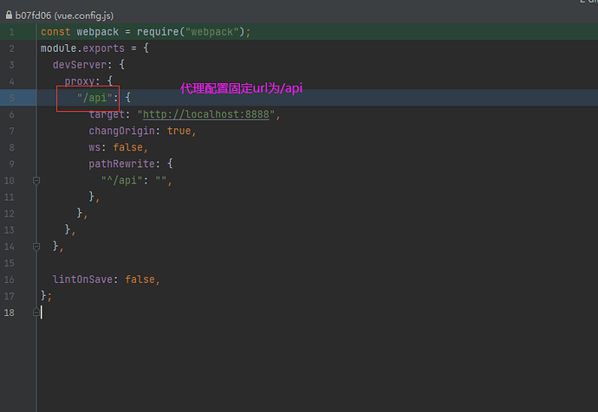Click the proxy property
Screen dimensions: 598x412
pyautogui.click(x=80, y=81)
